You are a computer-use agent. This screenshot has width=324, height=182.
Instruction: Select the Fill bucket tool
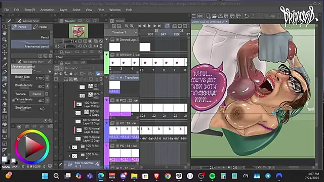coord(5,124)
